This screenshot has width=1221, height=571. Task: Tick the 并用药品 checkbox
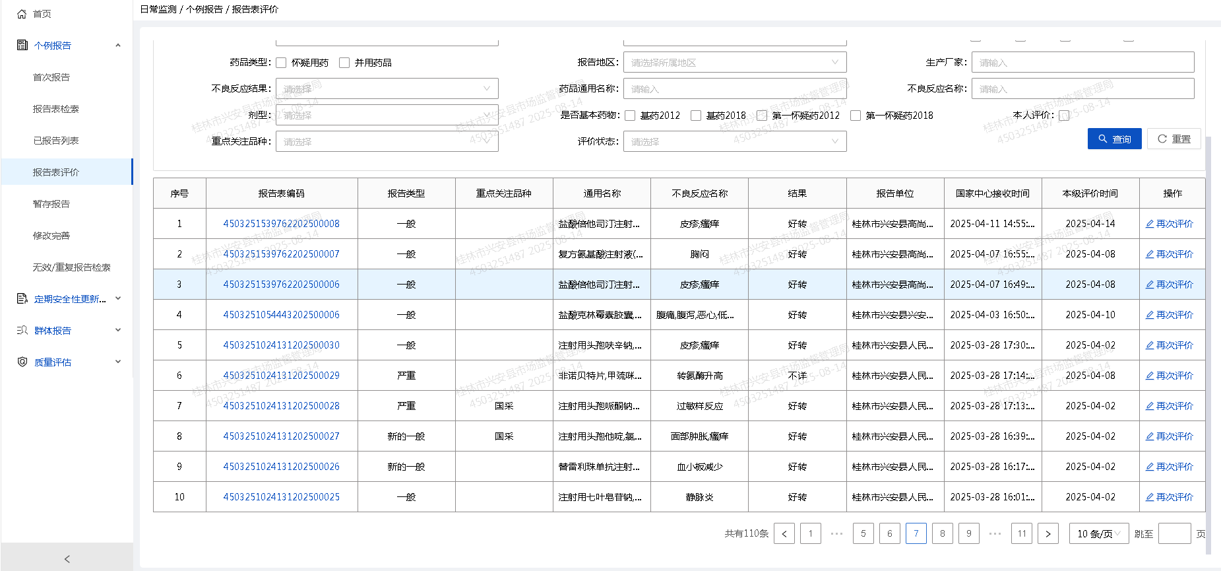pyautogui.click(x=344, y=63)
